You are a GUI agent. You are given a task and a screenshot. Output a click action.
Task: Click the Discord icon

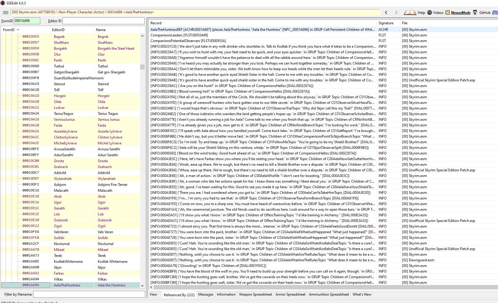(x=495, y=12)
